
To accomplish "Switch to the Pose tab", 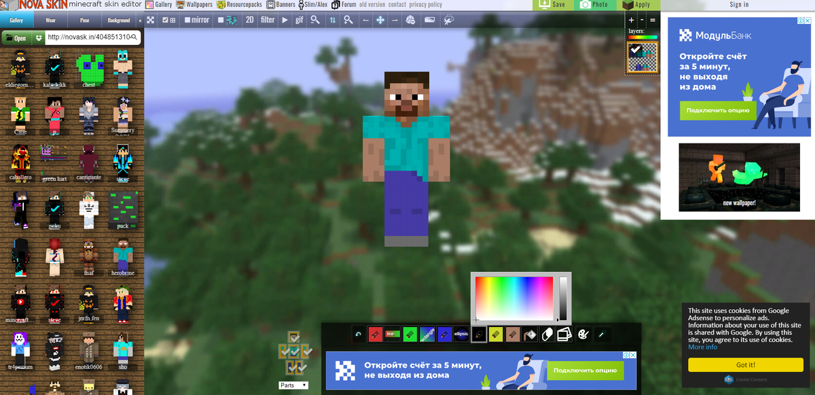I will pyautogui.click(x=84, y=20).
